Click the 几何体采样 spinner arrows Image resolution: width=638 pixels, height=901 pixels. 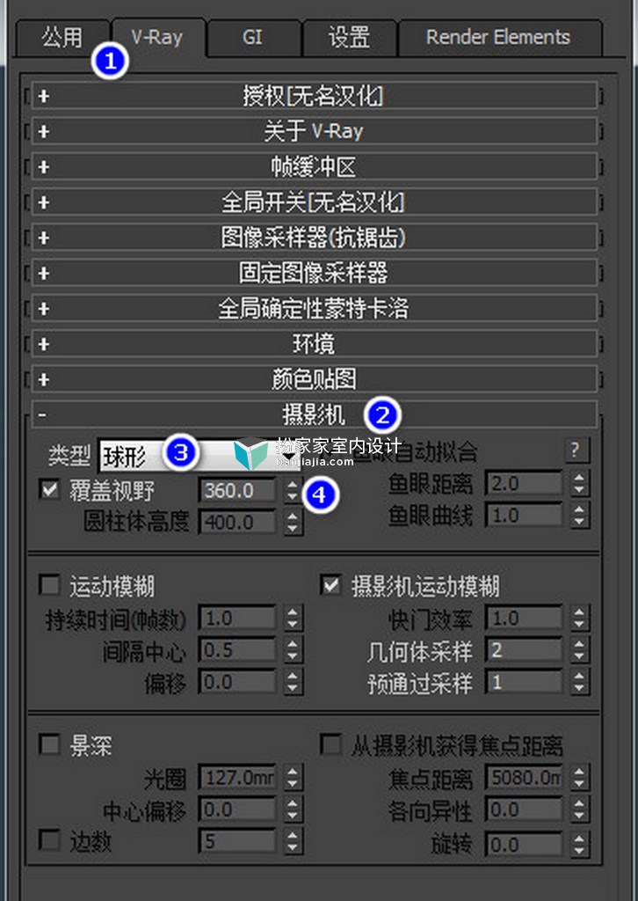pyautogui.click(x=579, y=650)
